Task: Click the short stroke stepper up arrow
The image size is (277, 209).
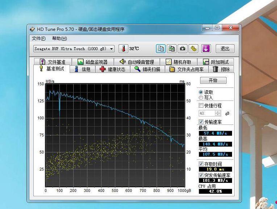Action: coord(218,112)
